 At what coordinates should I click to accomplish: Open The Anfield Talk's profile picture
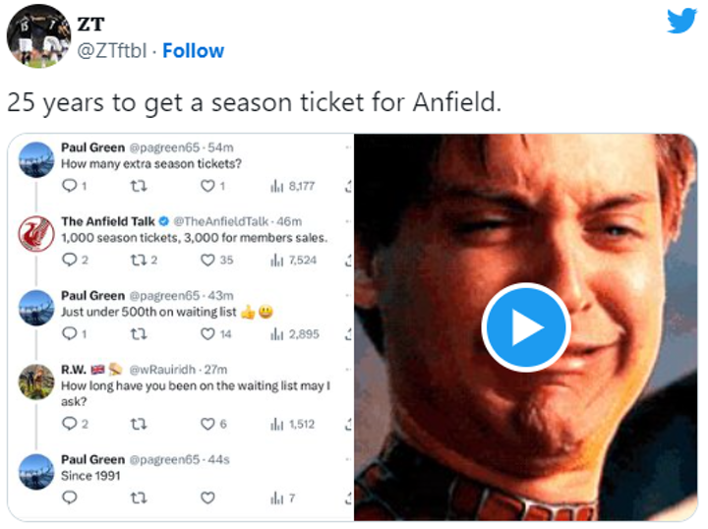pos(36,234)
